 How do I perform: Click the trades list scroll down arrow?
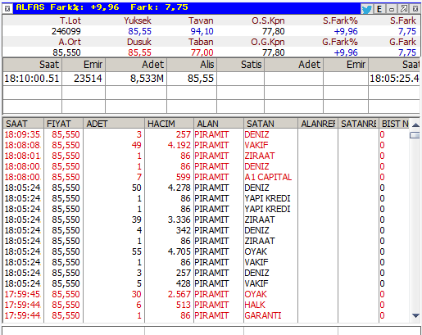tap(415, 315)
